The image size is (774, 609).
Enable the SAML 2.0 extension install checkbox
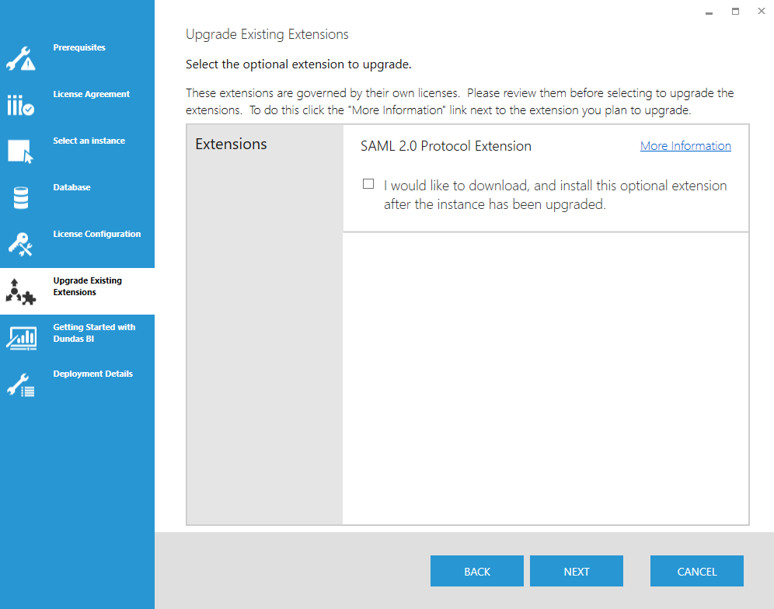tap(368, 184)
